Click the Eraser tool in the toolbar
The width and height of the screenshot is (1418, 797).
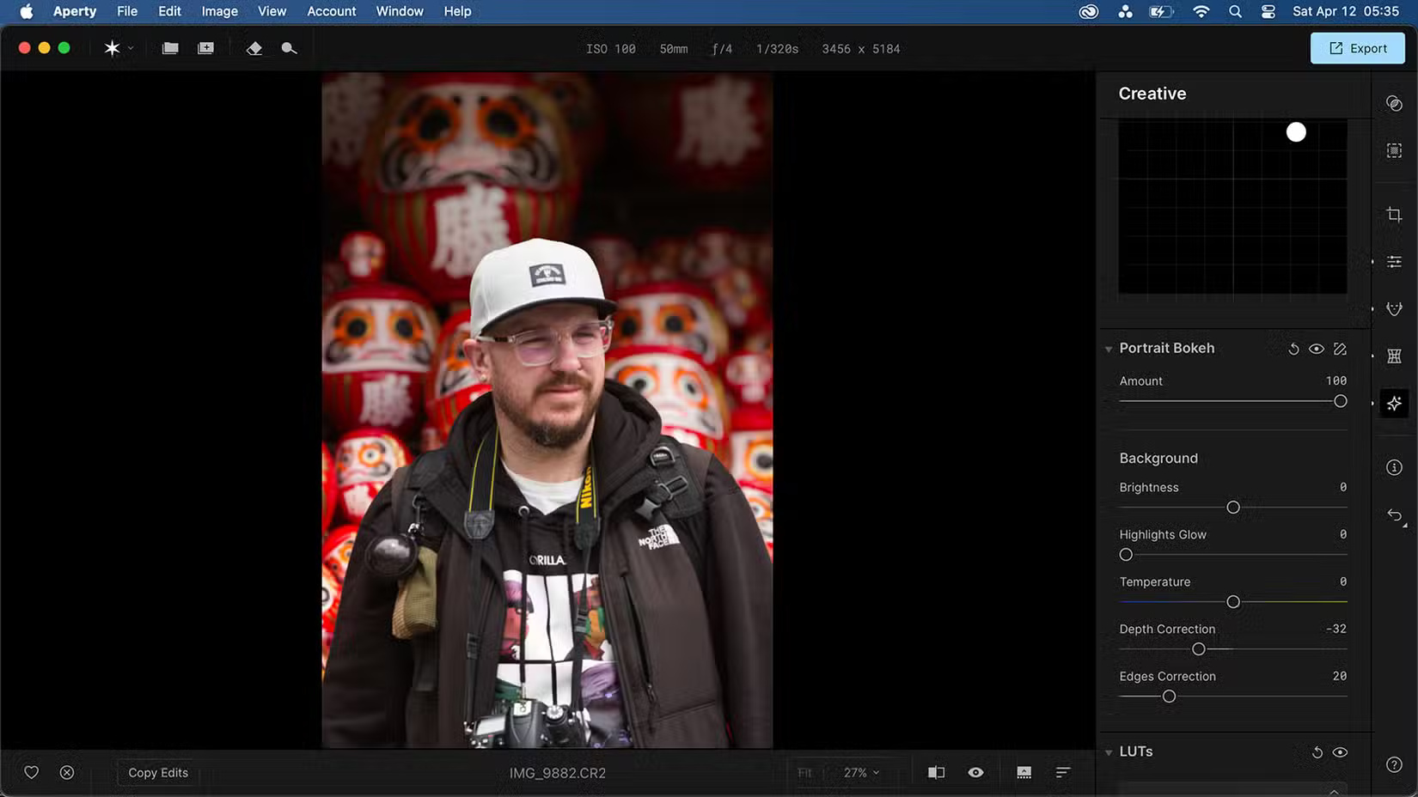pyautogui.click(x=254, y=48)
